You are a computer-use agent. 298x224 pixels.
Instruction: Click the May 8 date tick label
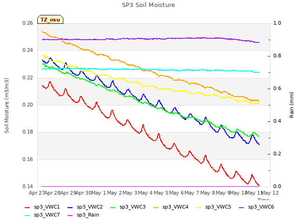[x=208, y=193]
